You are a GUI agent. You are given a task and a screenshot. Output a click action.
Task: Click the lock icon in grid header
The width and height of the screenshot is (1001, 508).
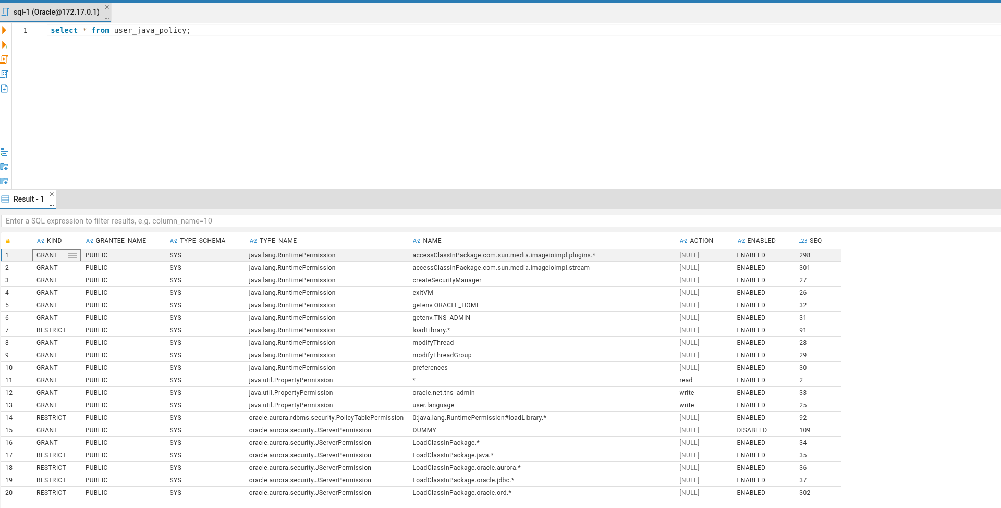tap(8, 241)
